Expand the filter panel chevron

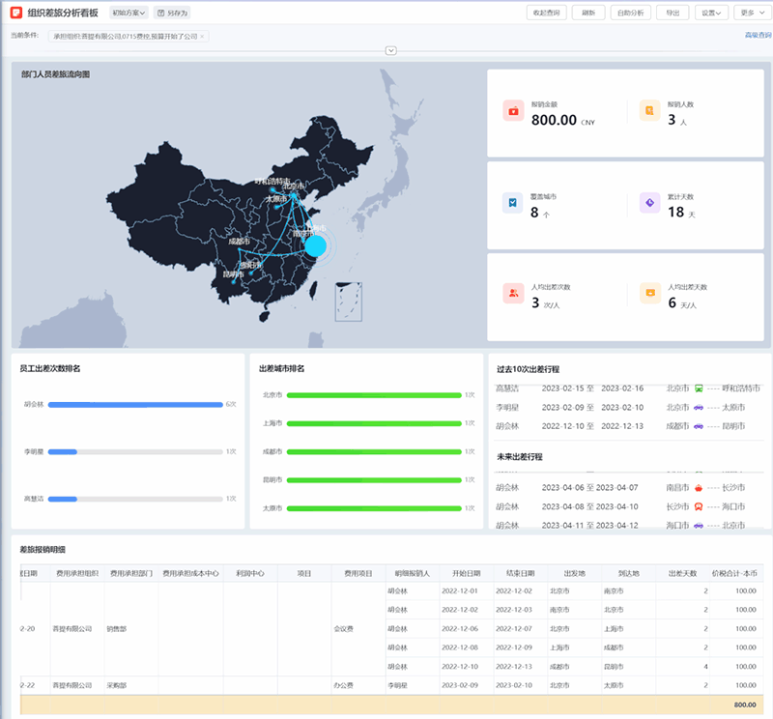coord(391,50)
